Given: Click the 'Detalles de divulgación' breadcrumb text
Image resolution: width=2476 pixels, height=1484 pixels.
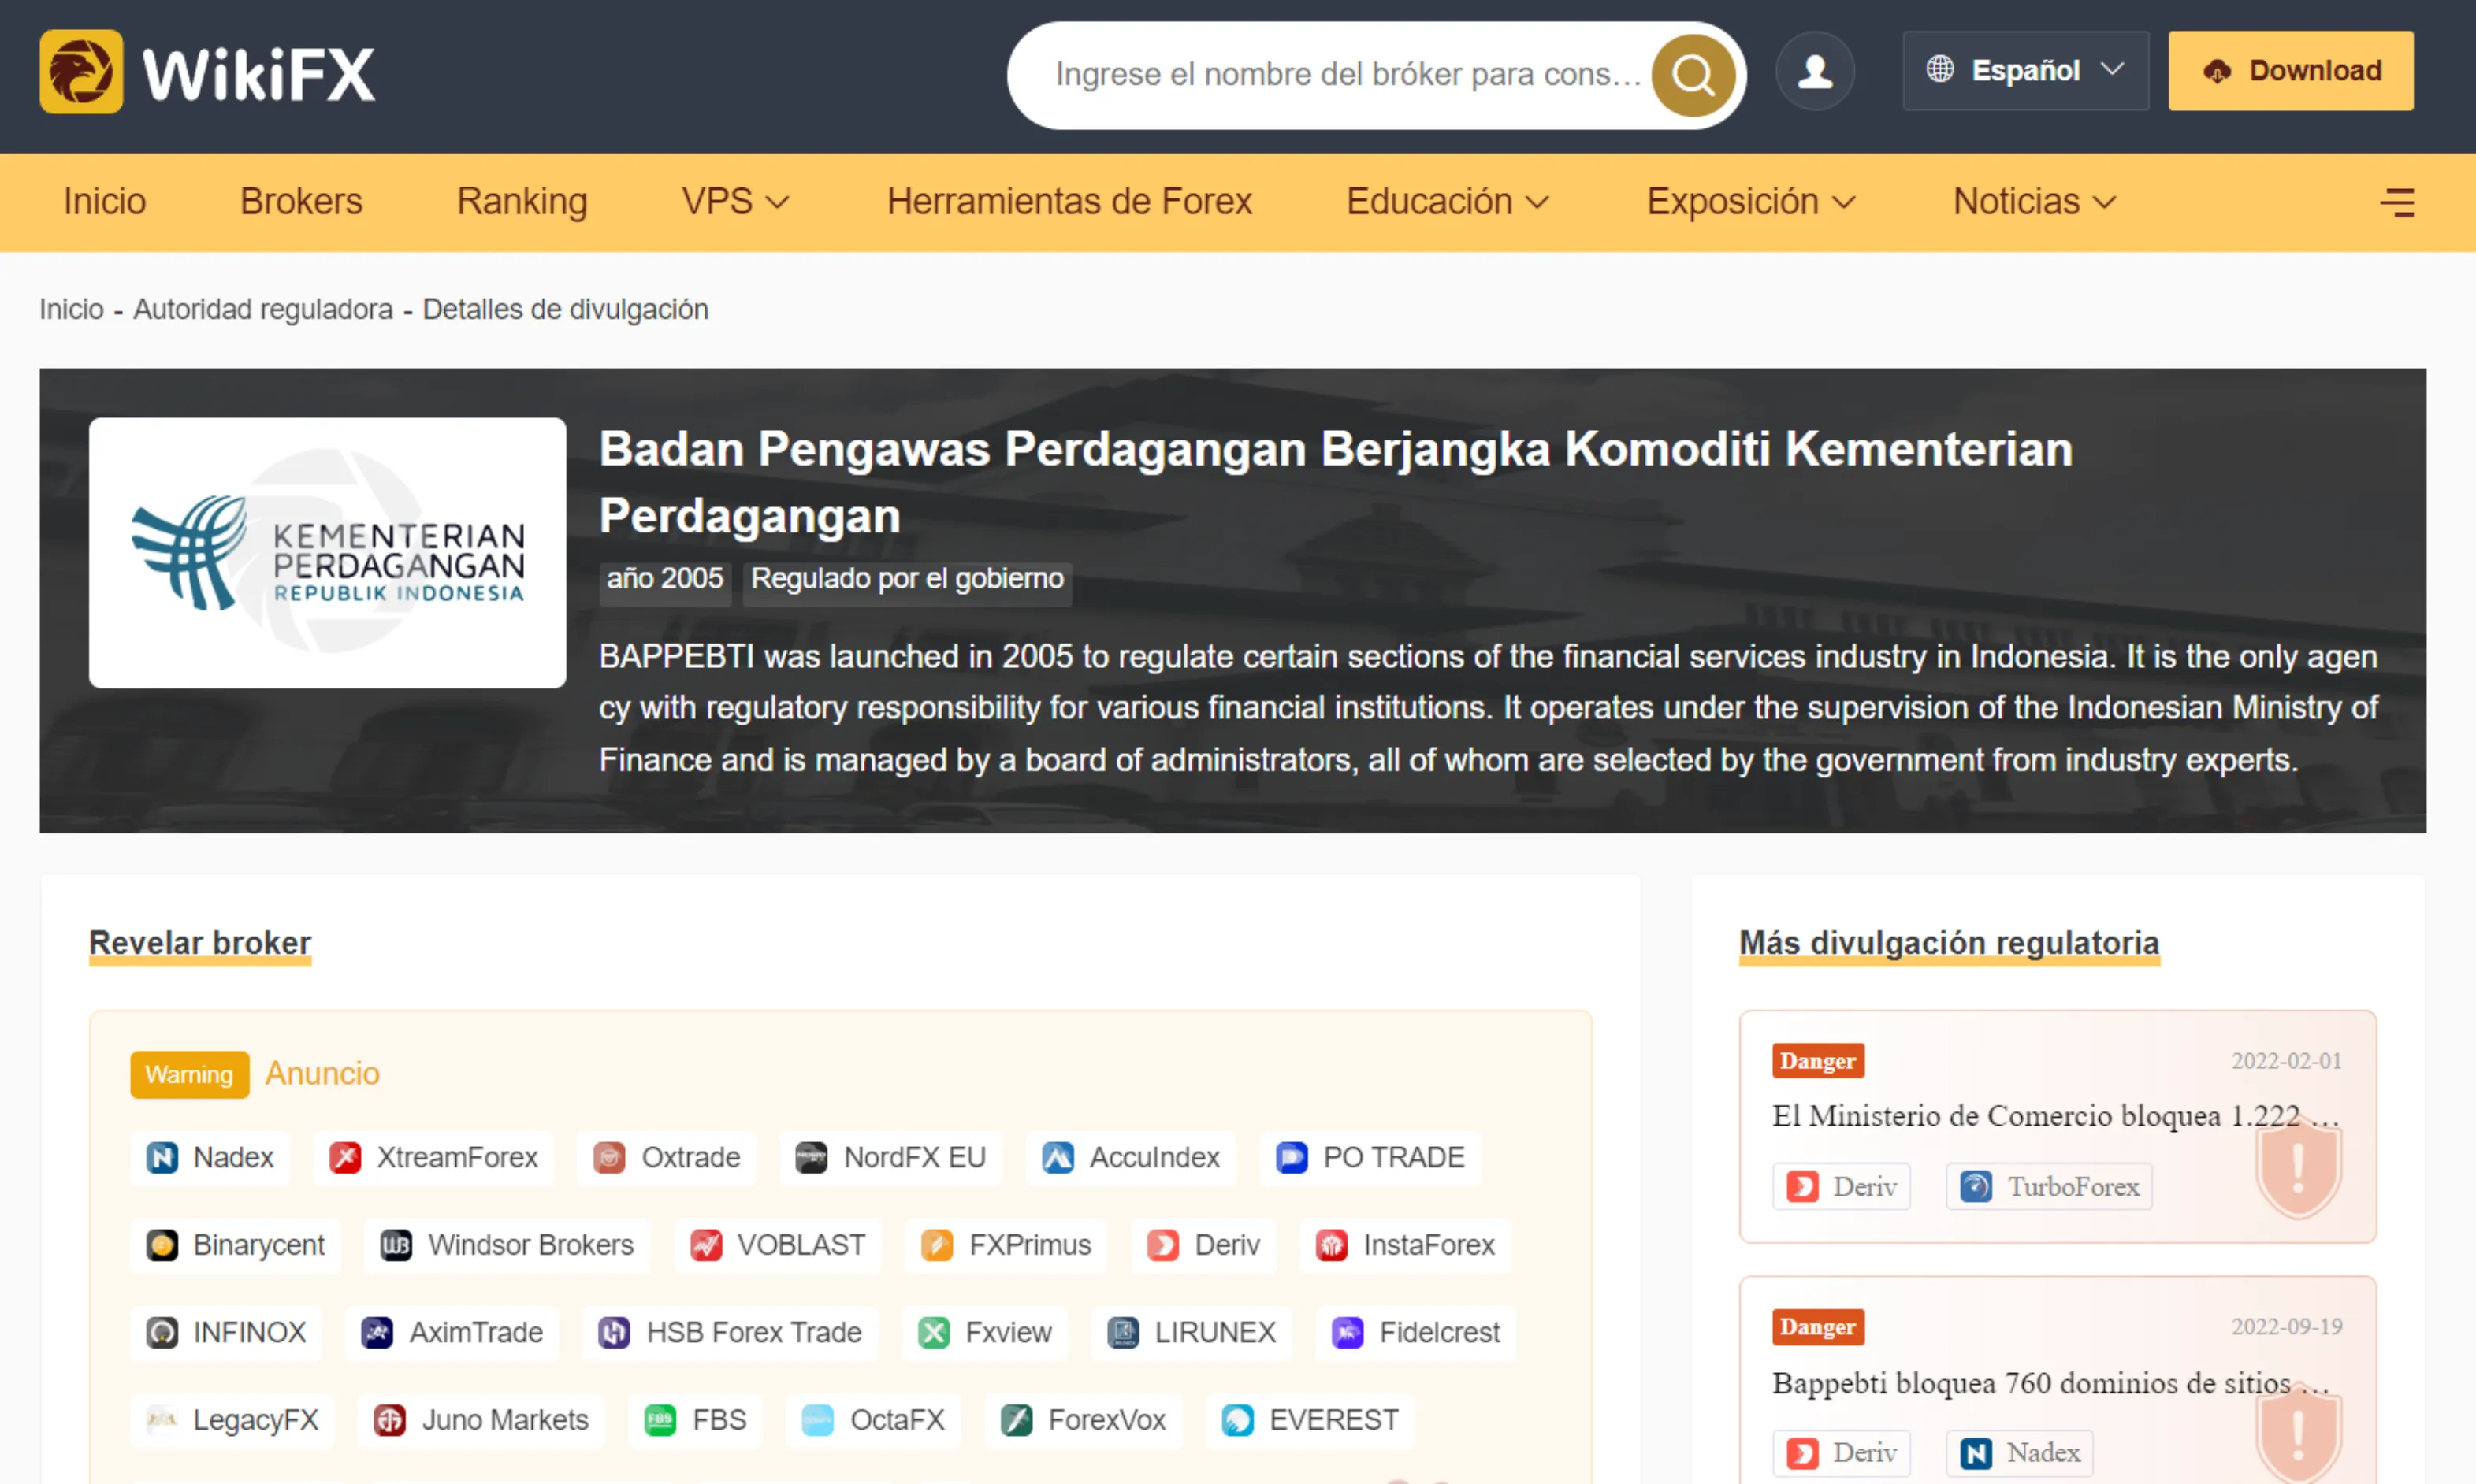Looking at the screenshot, I should coord(565,310).
